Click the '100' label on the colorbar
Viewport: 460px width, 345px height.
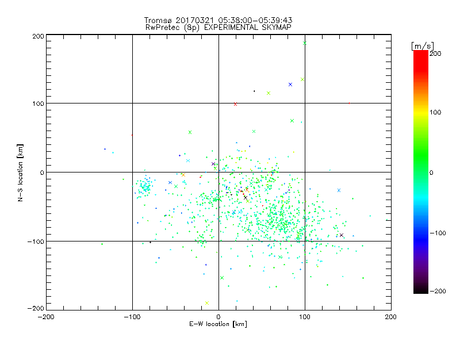click(435, 112)
